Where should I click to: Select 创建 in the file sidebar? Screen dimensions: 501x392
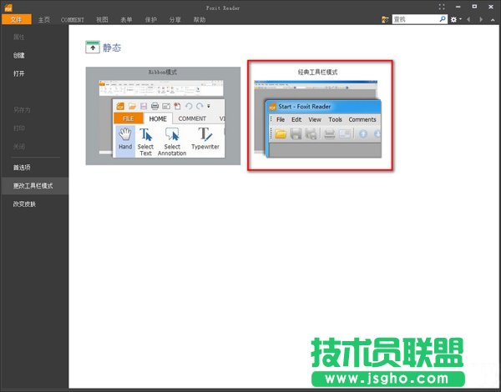pyautogui.click(x=19, y=55)
